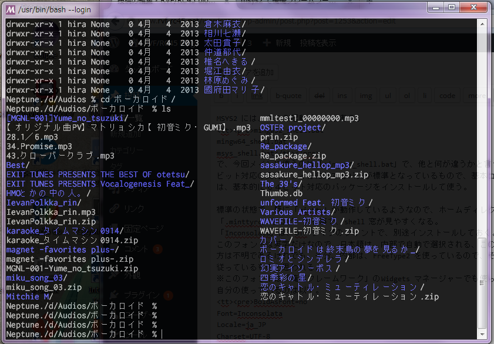494x344 pixels.
Task: Click the directory 'magnet -favorites plus-/'
Action: (x=62, y=250)
